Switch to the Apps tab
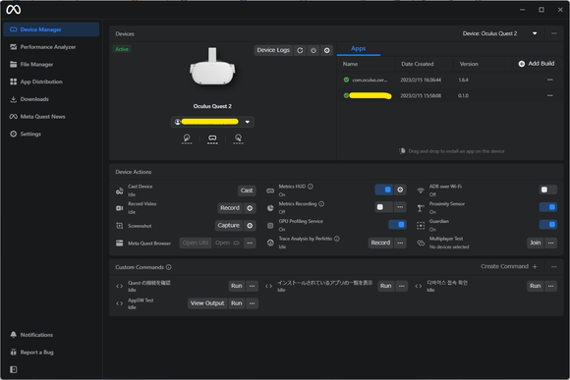 (x=359, y=49)
